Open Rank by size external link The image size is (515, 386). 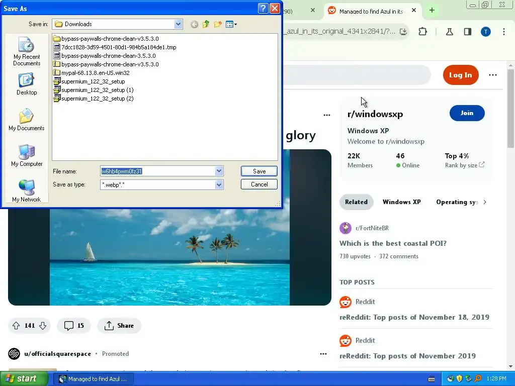(464, 165)
